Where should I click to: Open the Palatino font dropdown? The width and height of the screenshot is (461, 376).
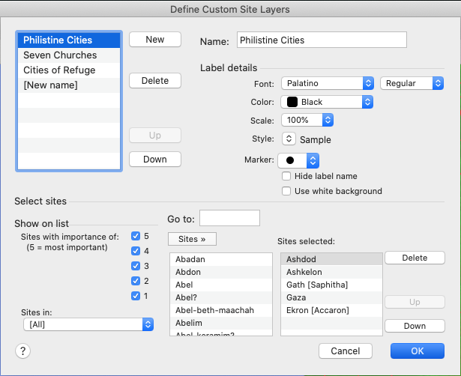327,83
